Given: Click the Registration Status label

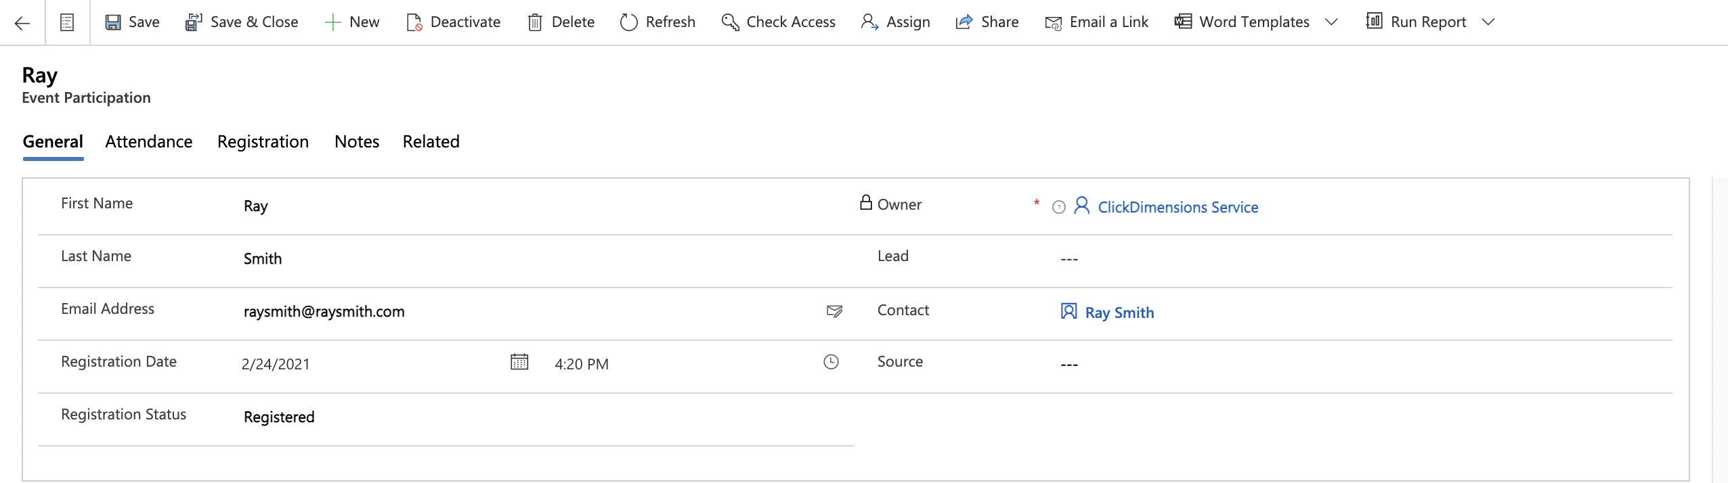Looking at the screenshot, I should pos(123,415).
